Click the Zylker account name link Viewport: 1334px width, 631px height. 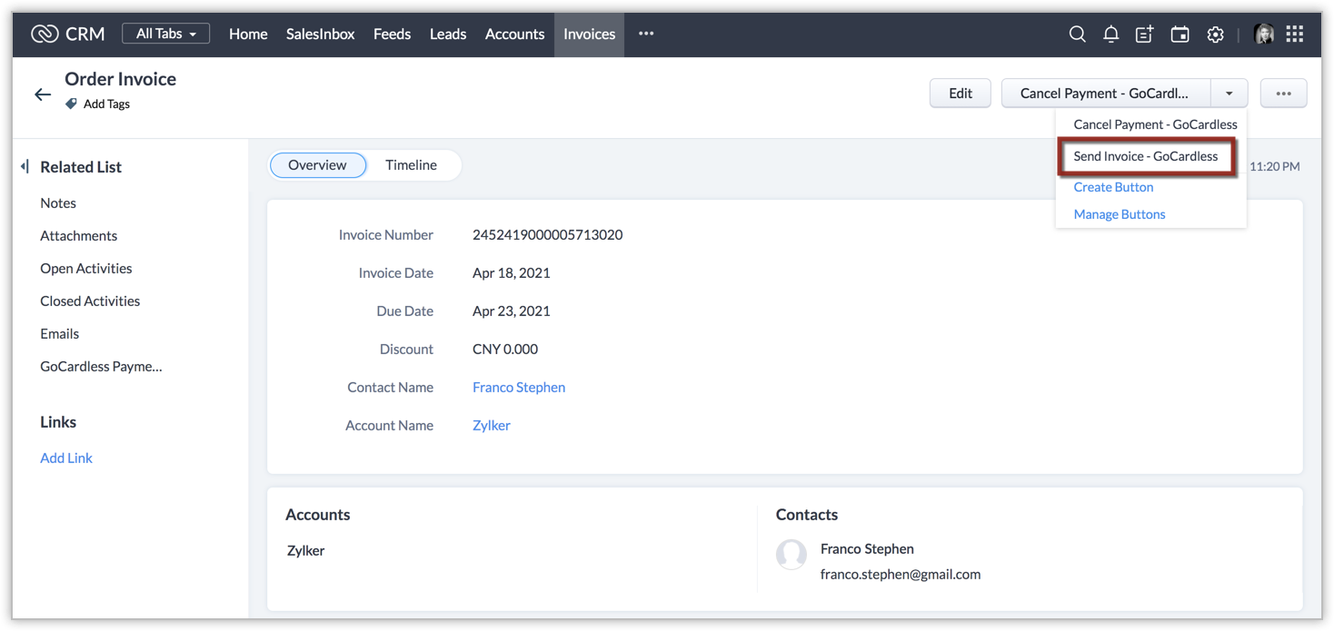pyautogui.click(x=491, y=426)
